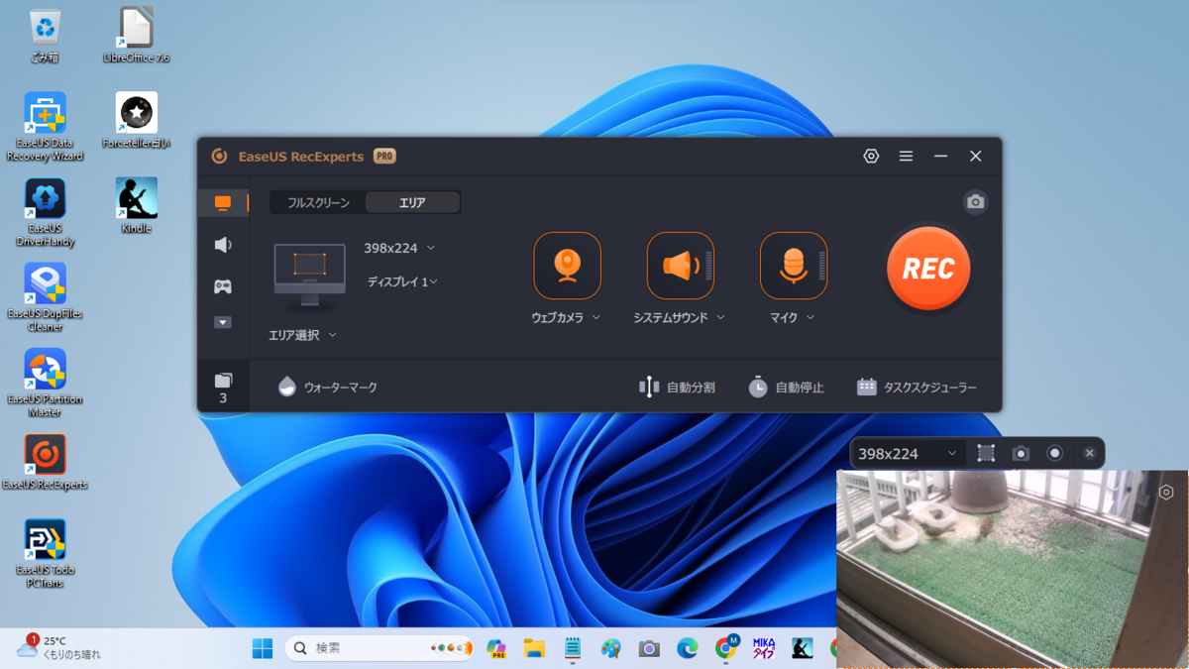1189x669 pixels.
Task: Expand the エリア選択 dropdown
Action: [x=303, y=335]
